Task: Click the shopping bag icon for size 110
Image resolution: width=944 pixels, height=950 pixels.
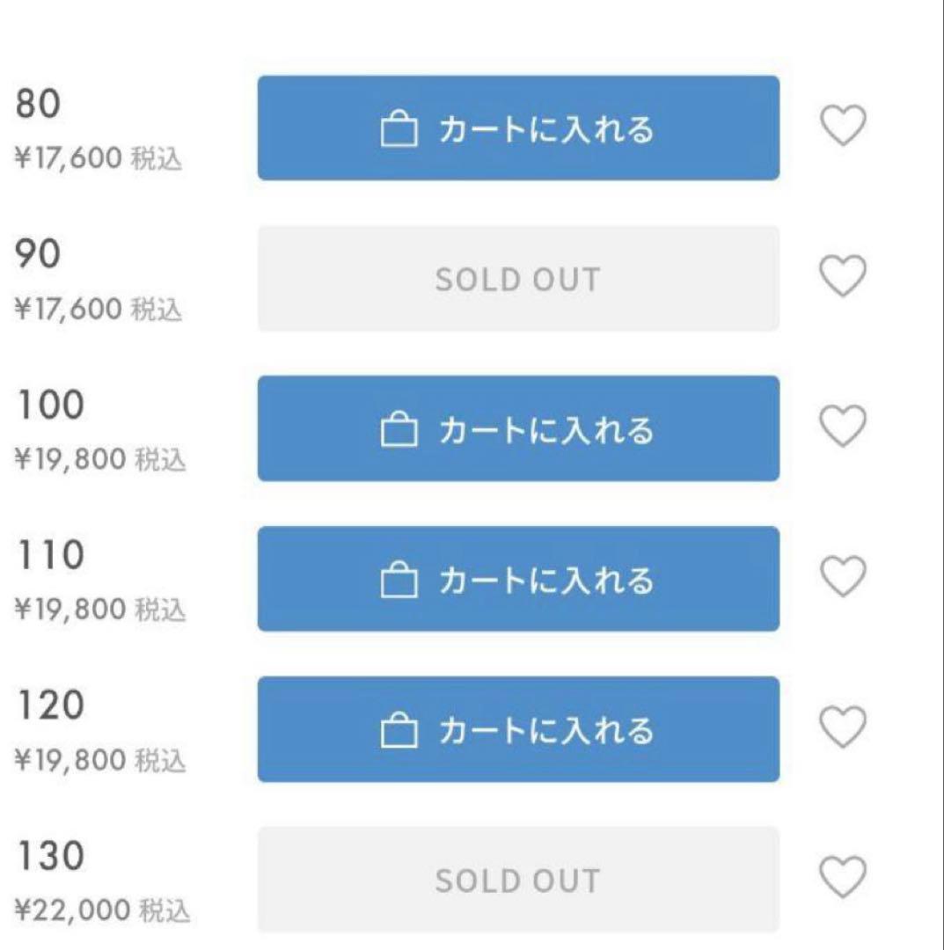Action: pos(398,581)
